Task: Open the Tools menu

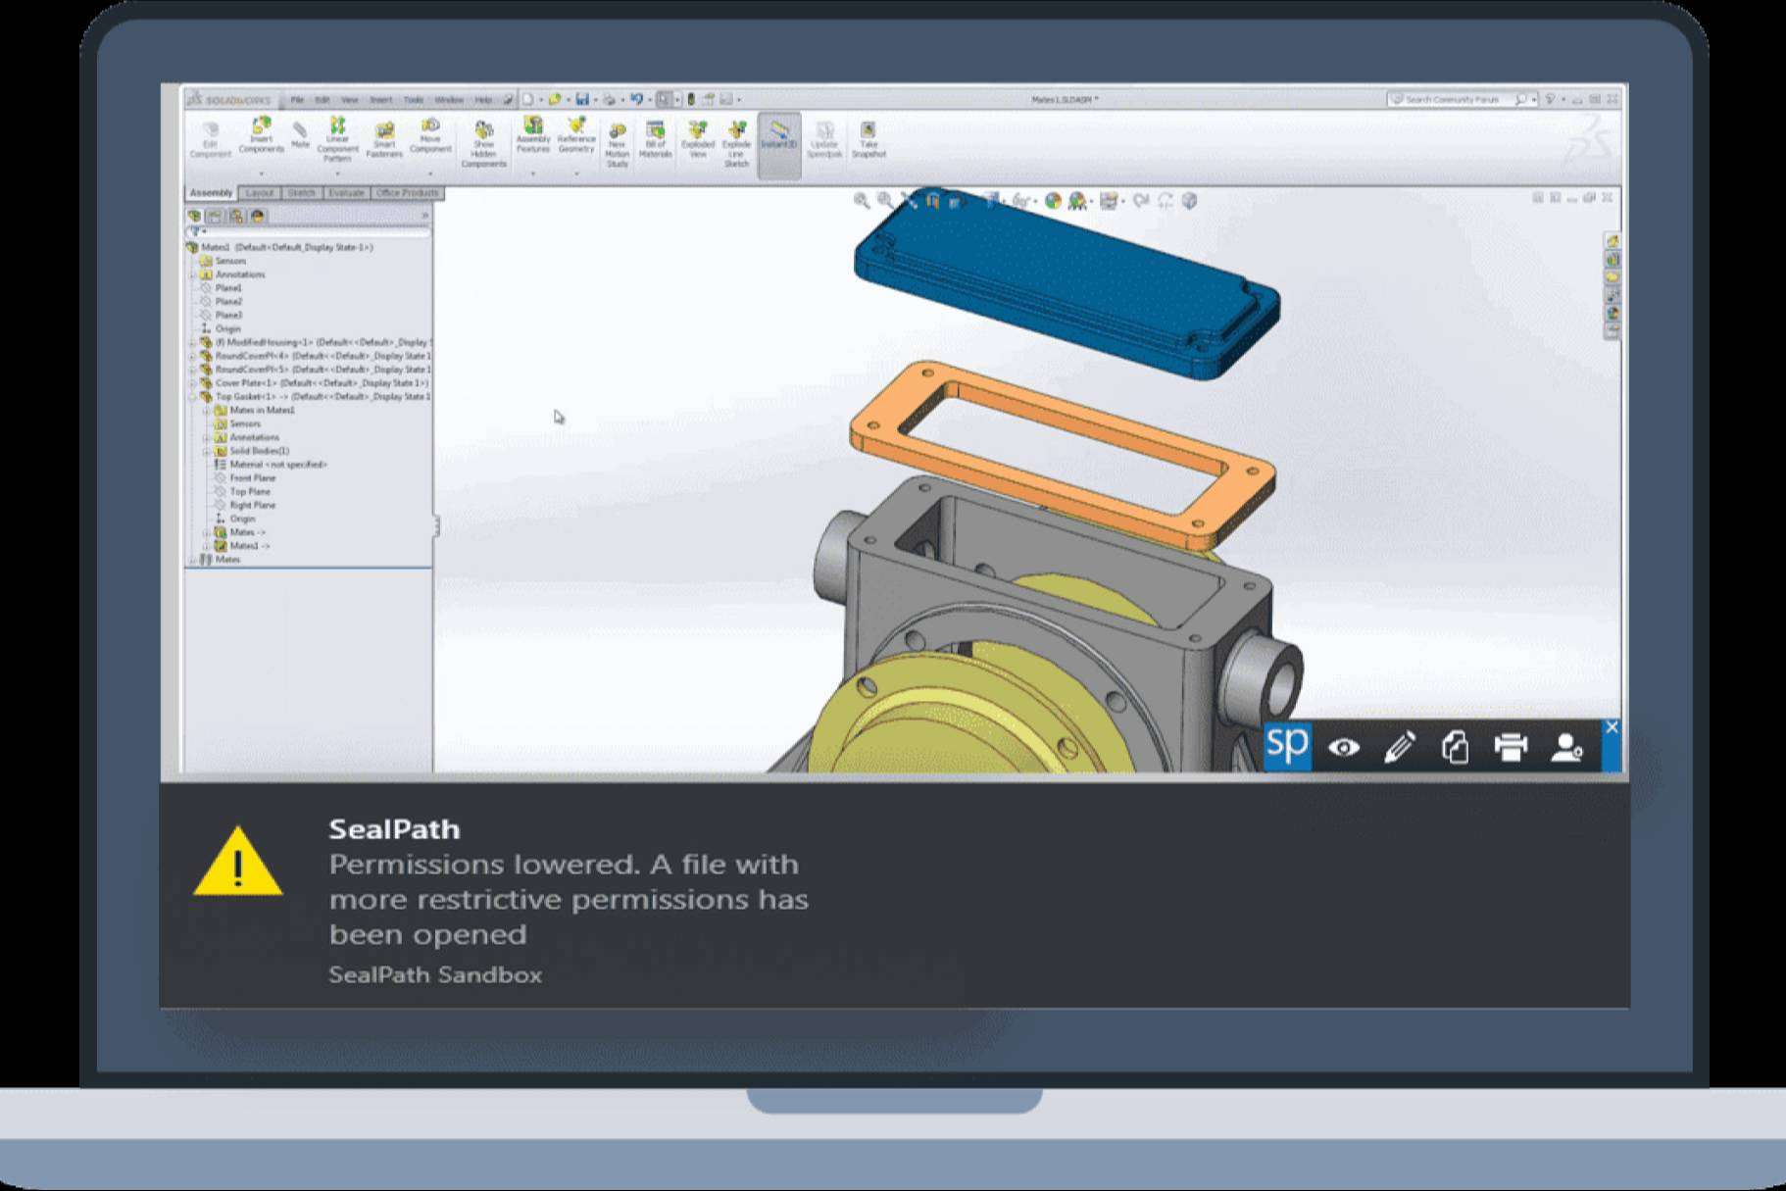Action: (x=414, y=100)
